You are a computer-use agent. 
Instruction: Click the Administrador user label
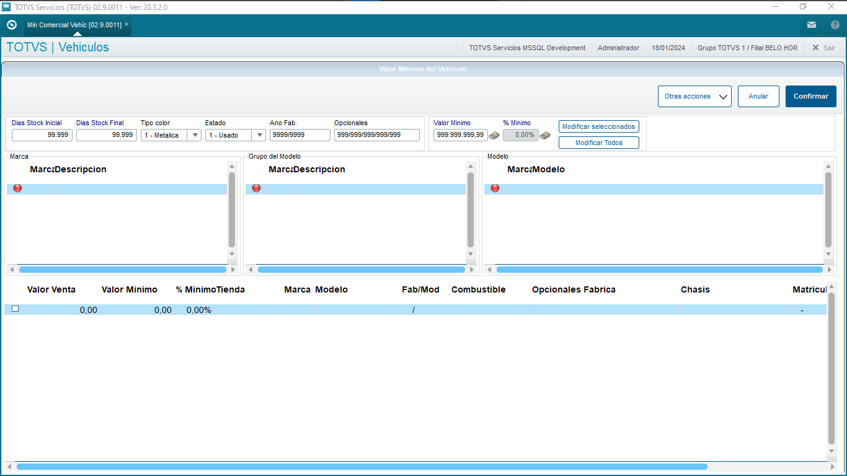point(618,48)
